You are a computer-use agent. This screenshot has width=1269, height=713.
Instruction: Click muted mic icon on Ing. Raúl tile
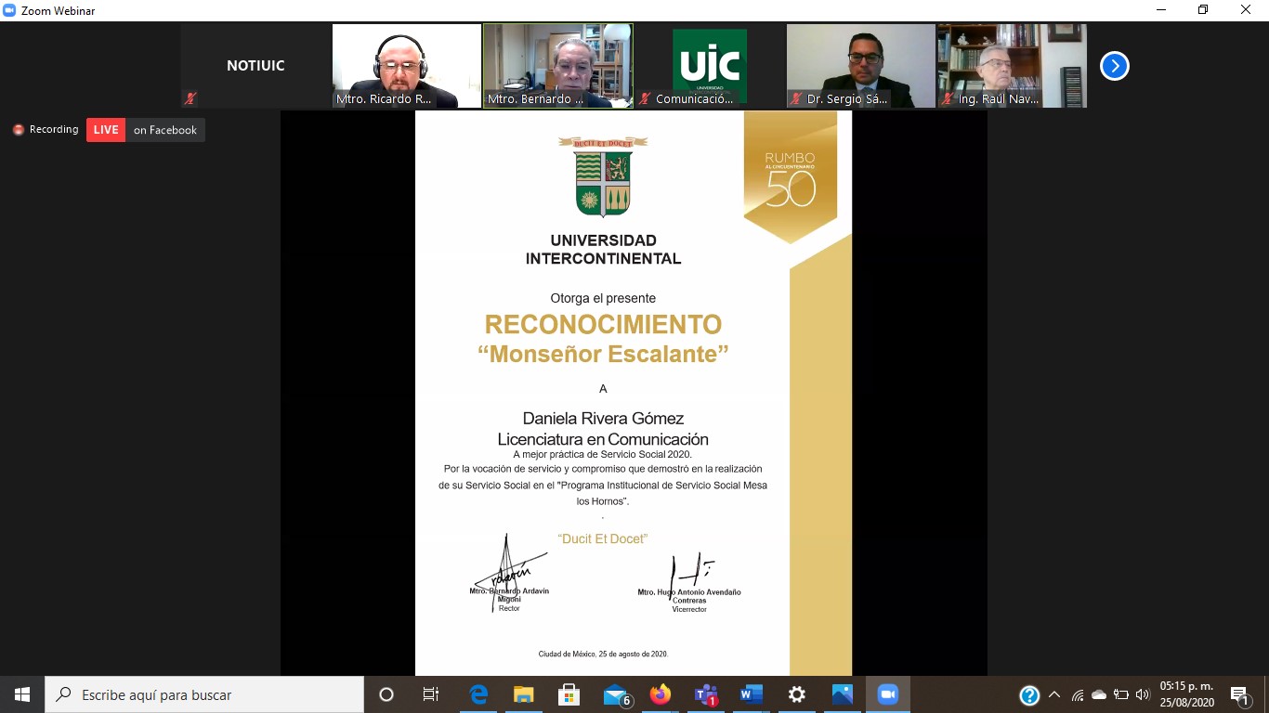(x=948, y=98)
